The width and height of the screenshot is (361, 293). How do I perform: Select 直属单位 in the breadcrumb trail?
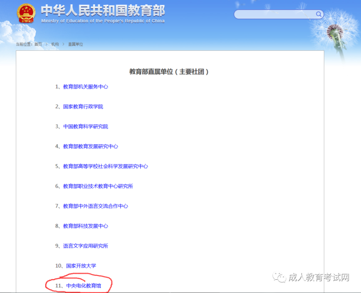coord(75,44)
